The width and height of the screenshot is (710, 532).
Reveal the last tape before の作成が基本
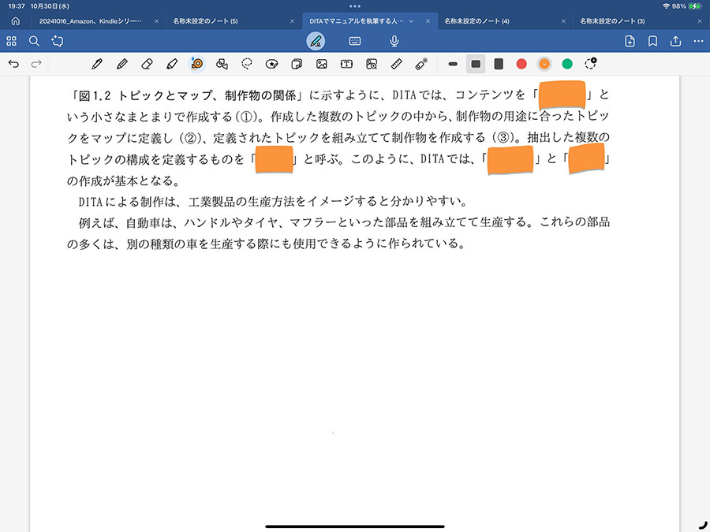coord(586,158)
